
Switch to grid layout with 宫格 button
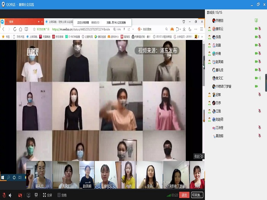tap(62, 195)
